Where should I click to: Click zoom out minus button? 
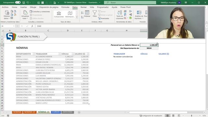[183, 116]
